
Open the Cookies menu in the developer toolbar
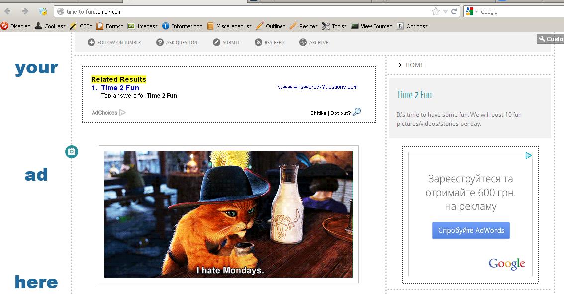(50, 26)
